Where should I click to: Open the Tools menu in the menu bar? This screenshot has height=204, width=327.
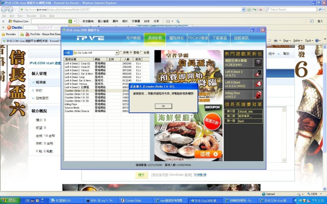click(43, 16)
